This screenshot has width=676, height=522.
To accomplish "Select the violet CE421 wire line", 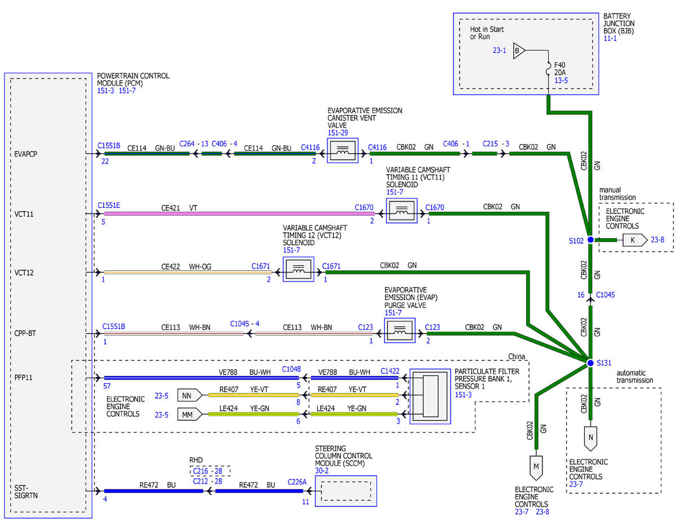I will pyautogui.click(x=239, y=214).
